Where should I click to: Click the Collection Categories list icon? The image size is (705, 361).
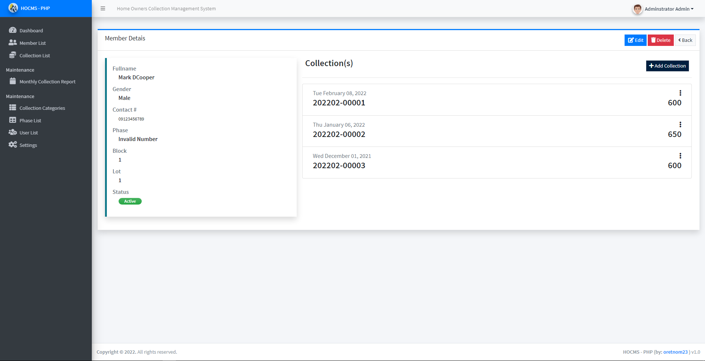tap(13, 108)
